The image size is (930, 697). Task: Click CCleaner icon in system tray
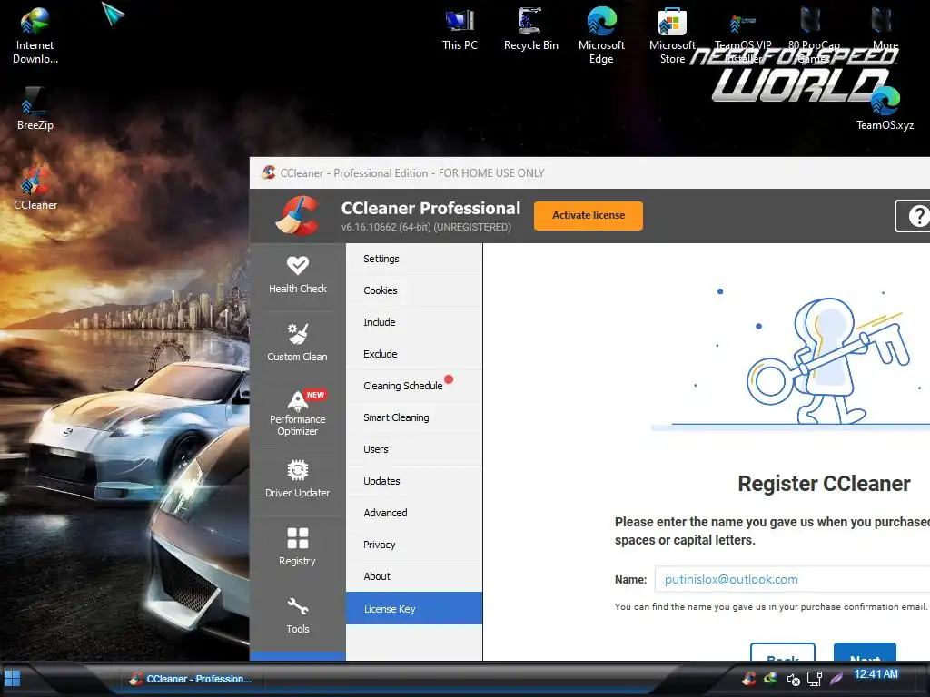(x=749, y=678)
